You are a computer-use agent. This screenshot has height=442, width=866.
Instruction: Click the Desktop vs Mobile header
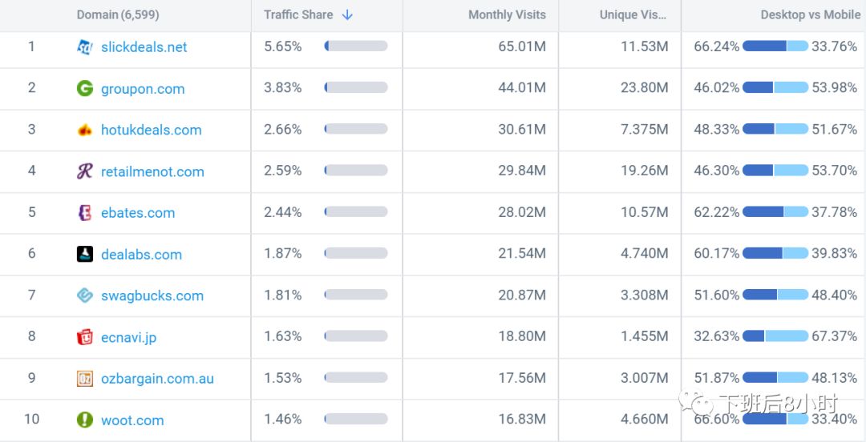pyautogui.click(x=810, y=14)
